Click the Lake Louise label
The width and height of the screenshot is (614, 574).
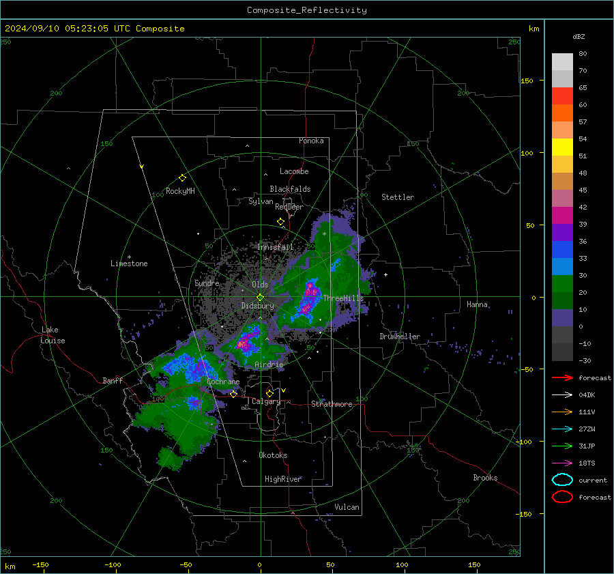click(53, 335)
